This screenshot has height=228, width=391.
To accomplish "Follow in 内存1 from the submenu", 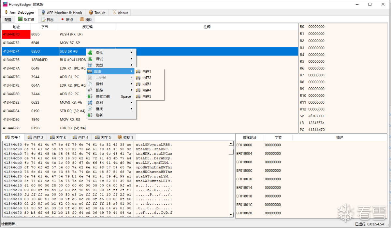I will click(150, 71).
